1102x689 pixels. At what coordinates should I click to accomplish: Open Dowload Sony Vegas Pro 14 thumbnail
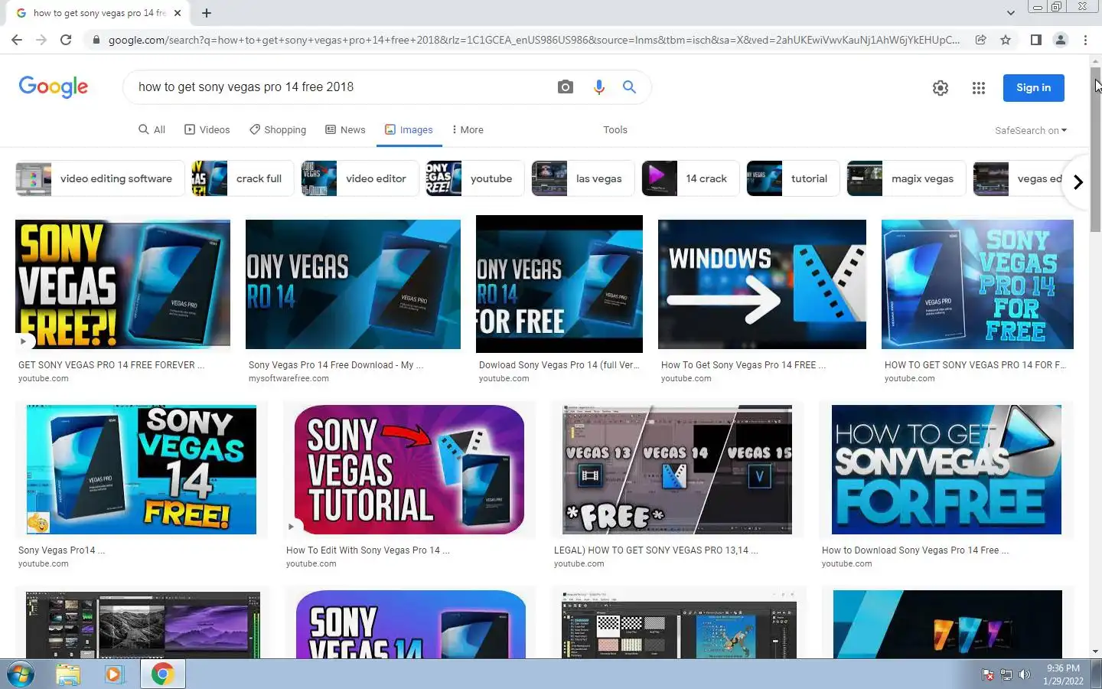[559, 284]
